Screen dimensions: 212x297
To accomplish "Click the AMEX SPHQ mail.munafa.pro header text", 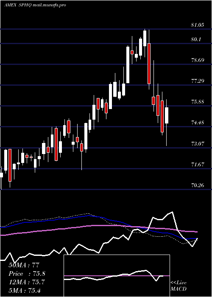I will click(x=35, y=5).
